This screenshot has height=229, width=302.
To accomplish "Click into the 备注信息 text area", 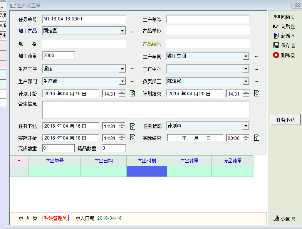I will [x=146, y=109].
